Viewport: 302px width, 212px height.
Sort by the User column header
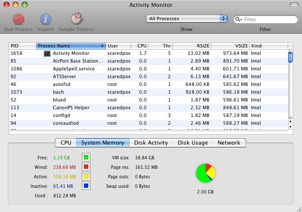coord(118,46)
